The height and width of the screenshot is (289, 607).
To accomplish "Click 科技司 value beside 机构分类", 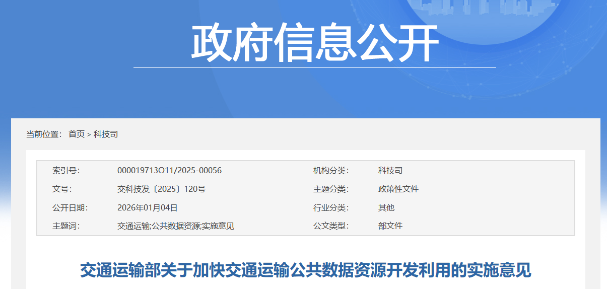I will coord(390,171).
